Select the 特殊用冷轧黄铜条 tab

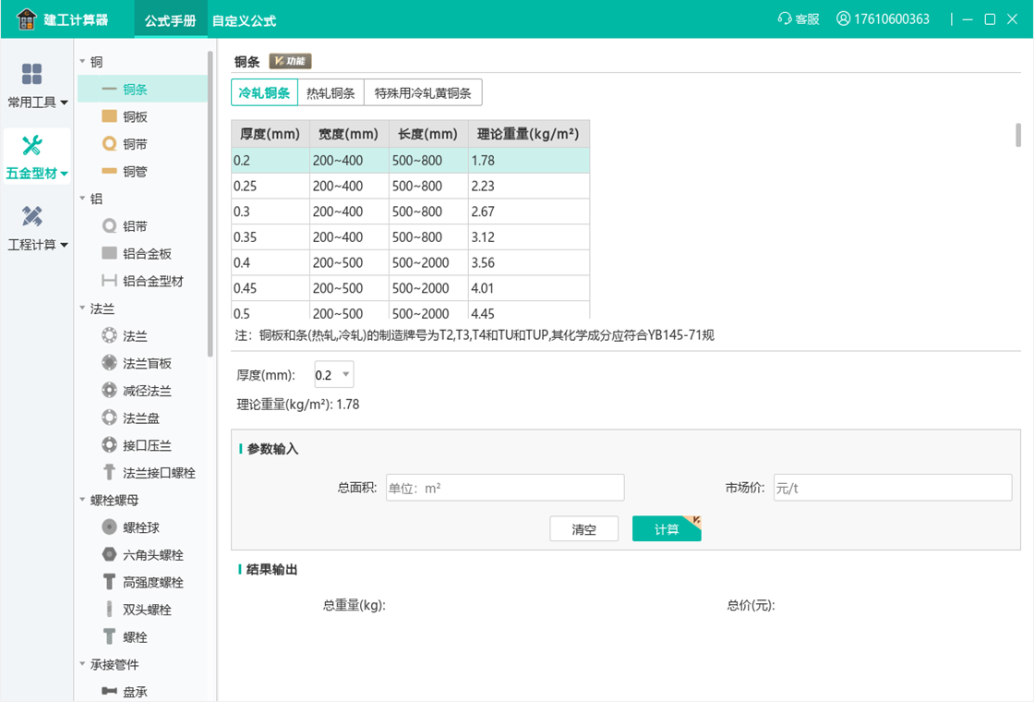click(423, 93)
